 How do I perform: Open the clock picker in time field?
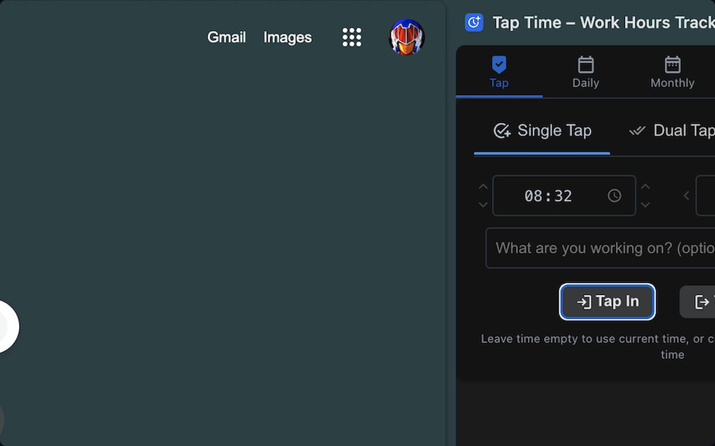(x=614, y=196)
